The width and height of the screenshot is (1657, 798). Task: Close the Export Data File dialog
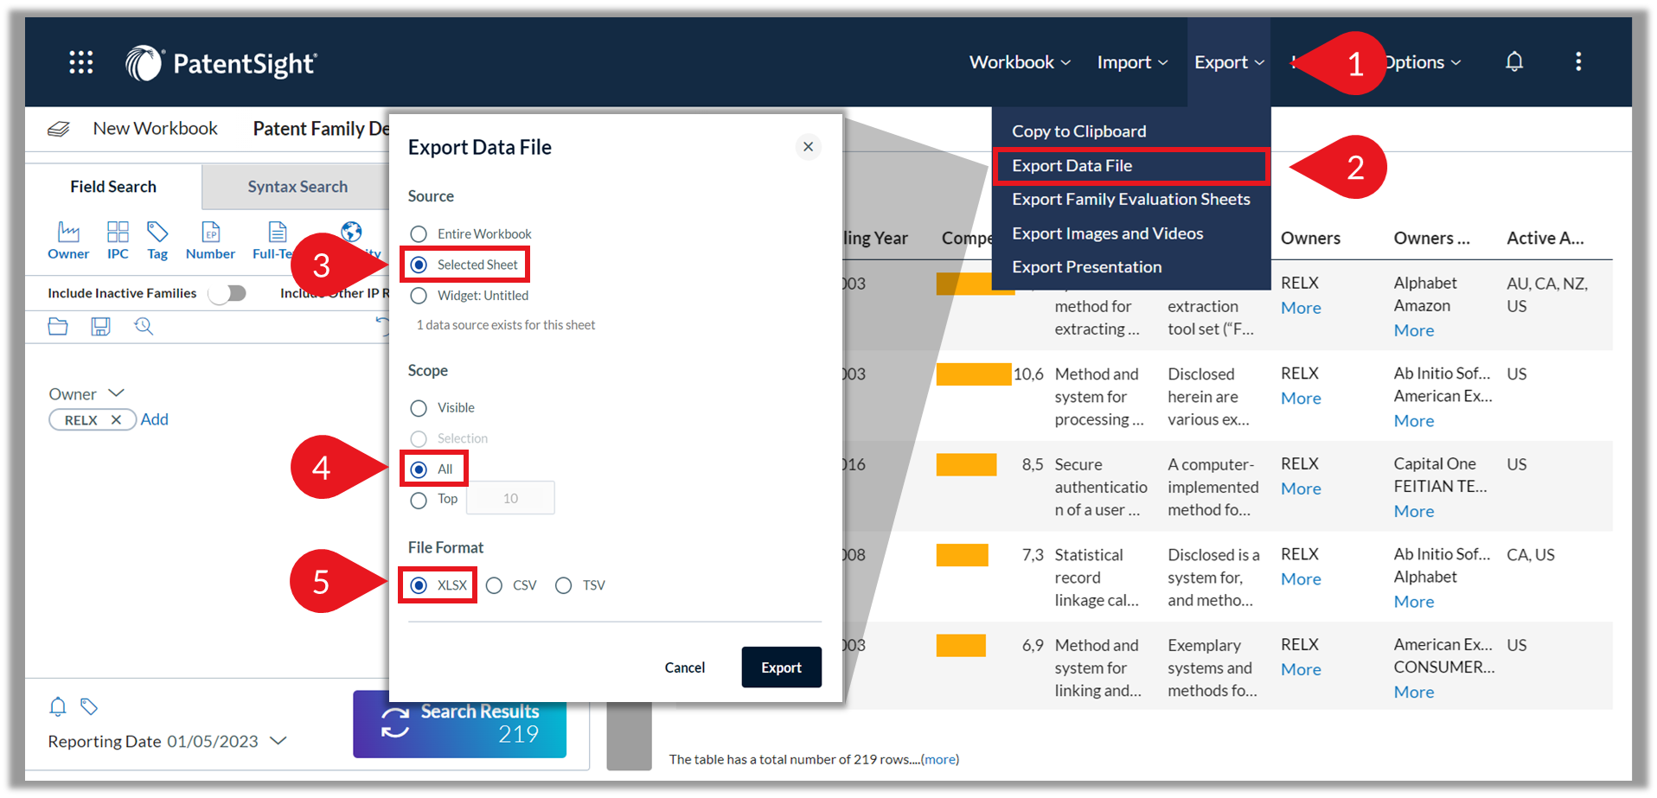coord(809,147)
